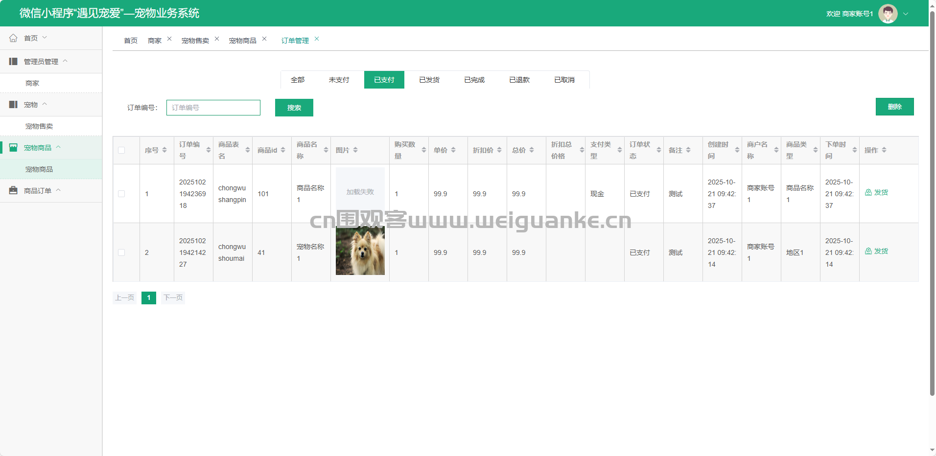The height and width of the screenshot is (456, 936).
Task: Collapse the 宠物 sidebar menu
Action: tap(45, 104)
